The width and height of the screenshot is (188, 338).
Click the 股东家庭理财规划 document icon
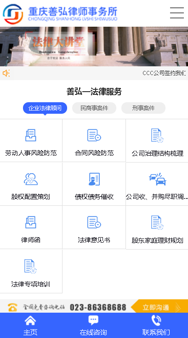[157, 222]
